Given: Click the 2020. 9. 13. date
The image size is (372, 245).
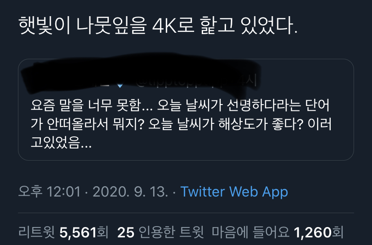Looking at the screenshot, I should point(130,192).
